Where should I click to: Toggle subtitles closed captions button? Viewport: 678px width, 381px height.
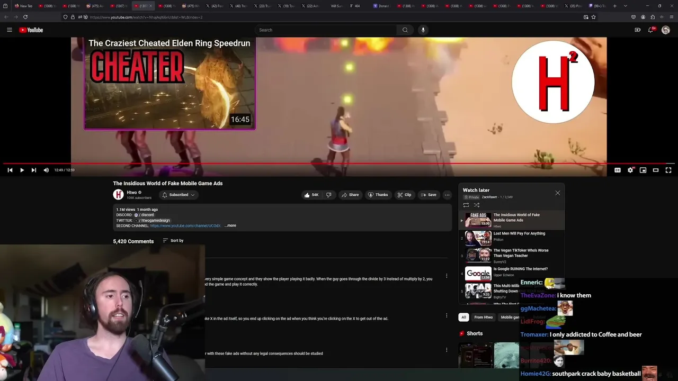point(618,170)
